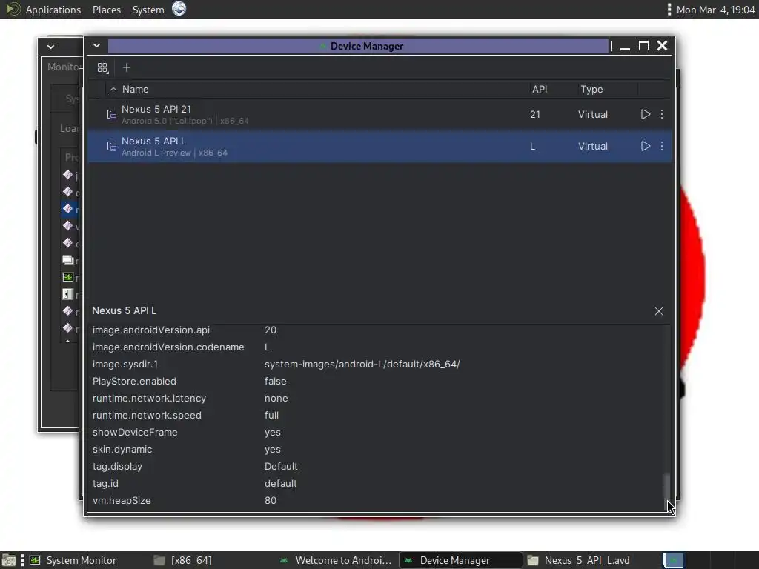Select image.androidVersion.api value 20
759x569 pixels.
(x=271, y=330)
